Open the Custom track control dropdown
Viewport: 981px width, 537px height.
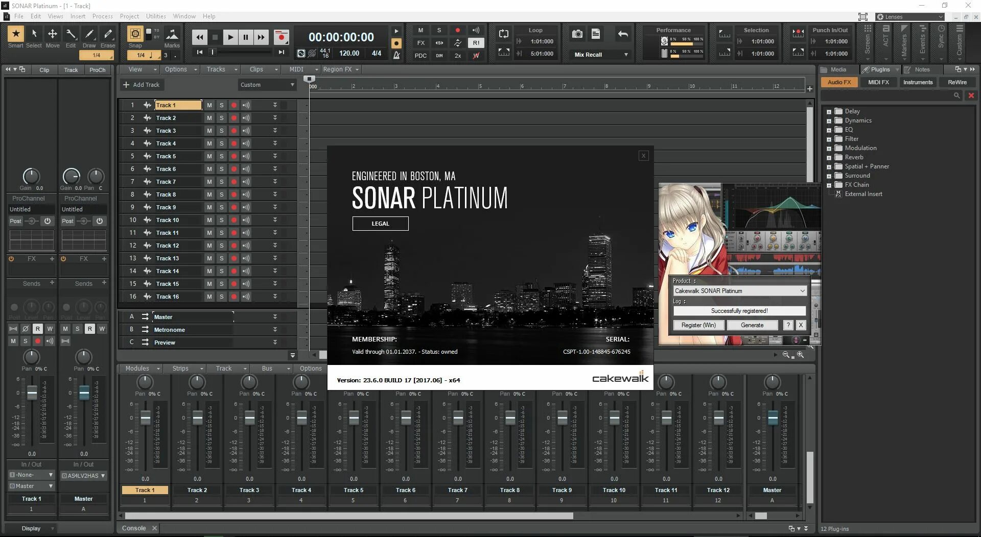pyautogui.click(x=267, y=85)
